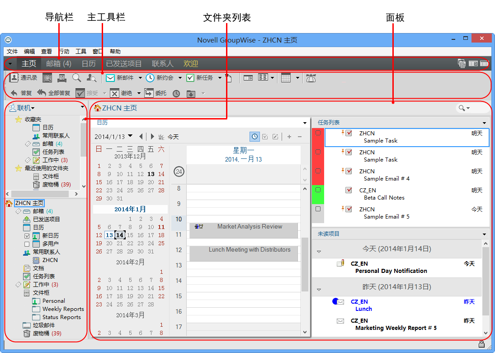Screen dimensions: 495x353
Task: Switch to 联系人 nav bar tab
Action: coord(163,63)
